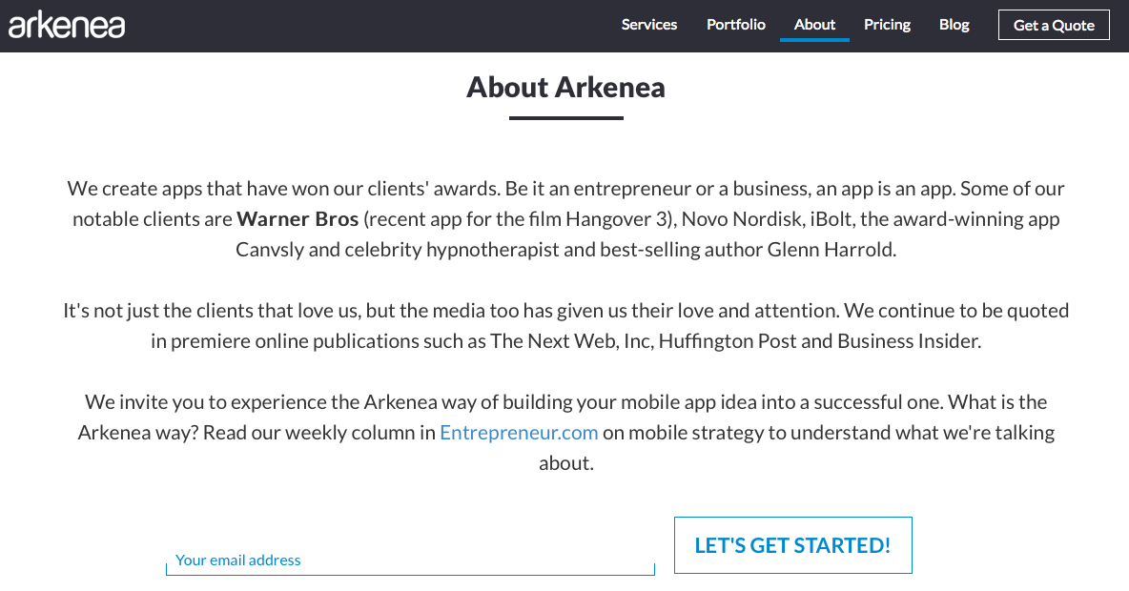
Task: Click the Get a Quote button
Action: [1054, 25]
